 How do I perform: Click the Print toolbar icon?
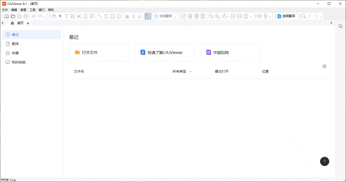(x=26, y=16)
